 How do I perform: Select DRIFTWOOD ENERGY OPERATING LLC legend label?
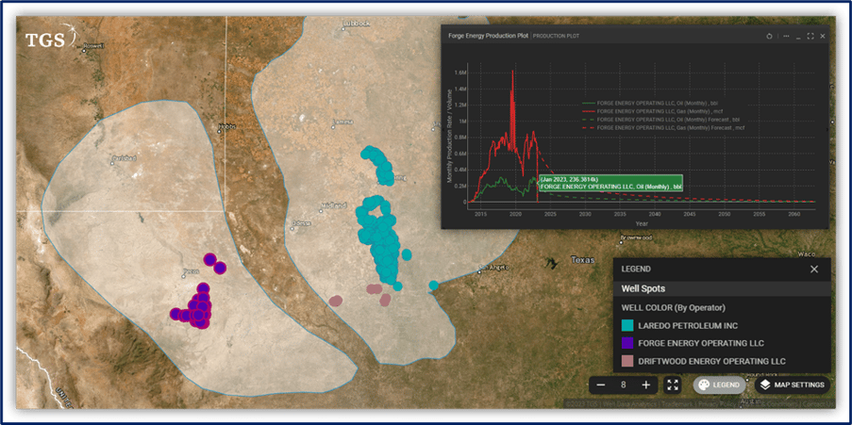[x=711, y=361]
